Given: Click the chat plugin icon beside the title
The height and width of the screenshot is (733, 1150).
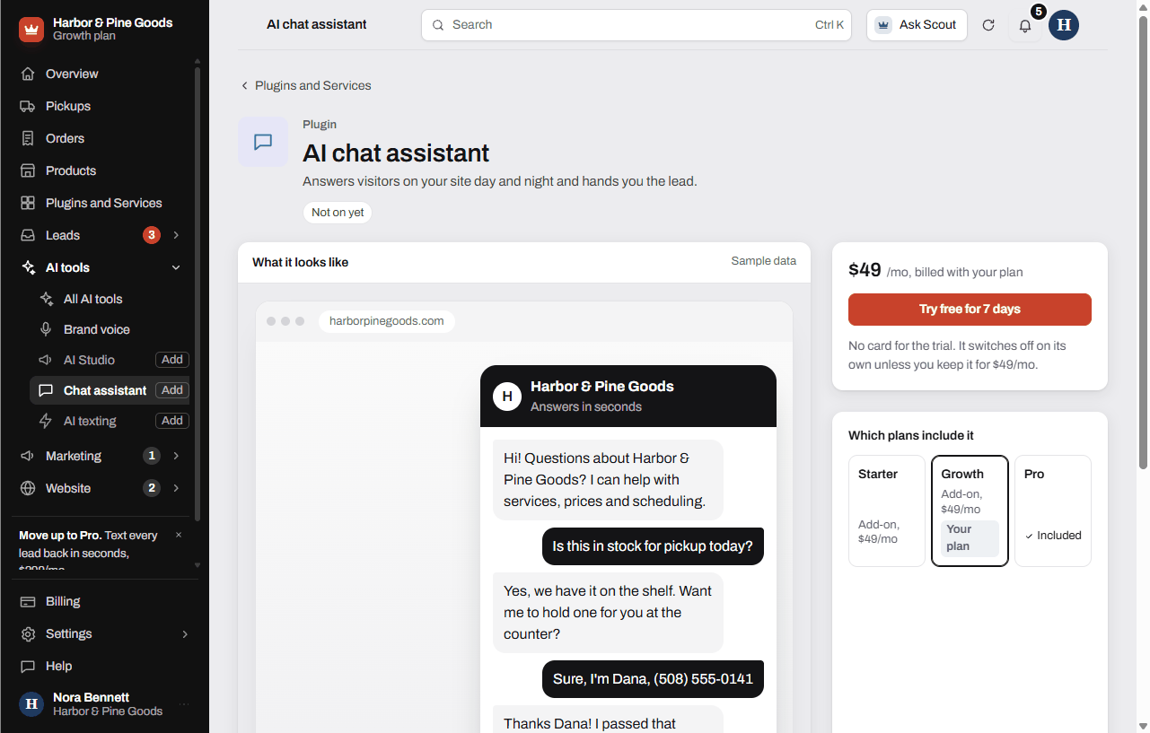Looking at the screenshot, I should point(263,142).
